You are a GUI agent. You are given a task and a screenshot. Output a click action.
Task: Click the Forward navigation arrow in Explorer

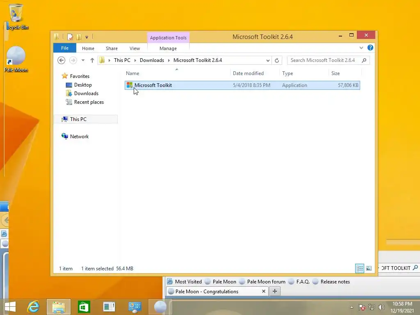(73, 60)
